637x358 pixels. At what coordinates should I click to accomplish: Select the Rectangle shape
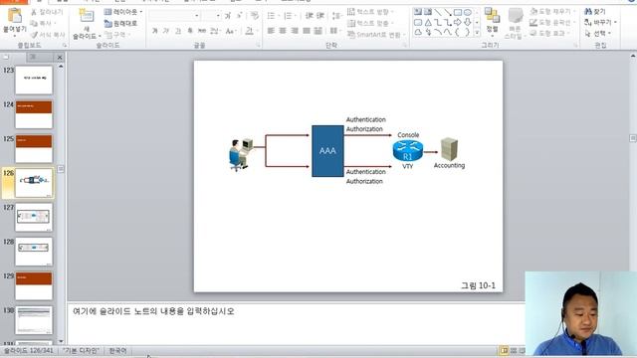[x=458, y=12]
